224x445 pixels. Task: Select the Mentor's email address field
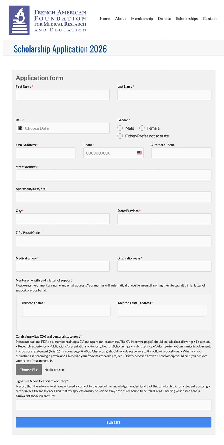tap(162, 311)
